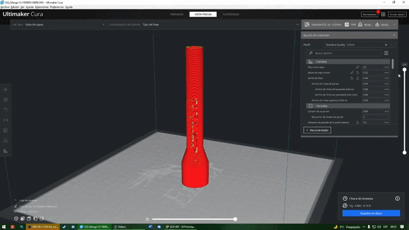
Task: Click the build plate adhesion icon
Action: tap(377, 24)
